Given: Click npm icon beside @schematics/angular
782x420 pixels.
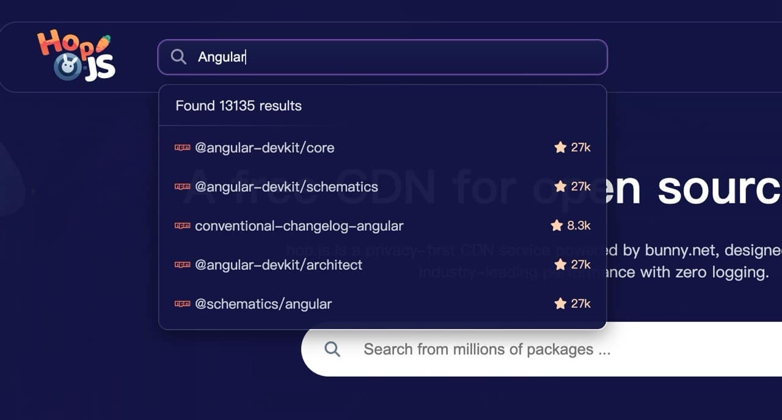Looking at the screenshot, I should pyautogui.click(x=182, y=304).
